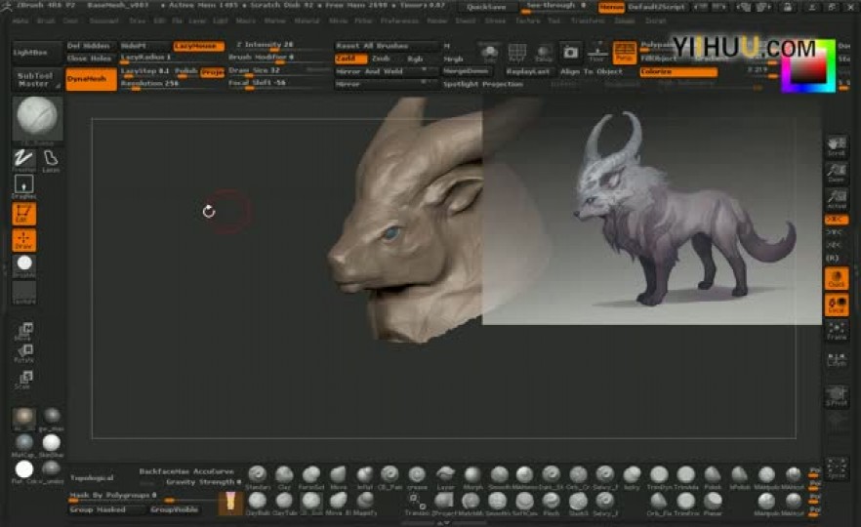Pick the Flat Color material sphere

(x=23, y=471)
